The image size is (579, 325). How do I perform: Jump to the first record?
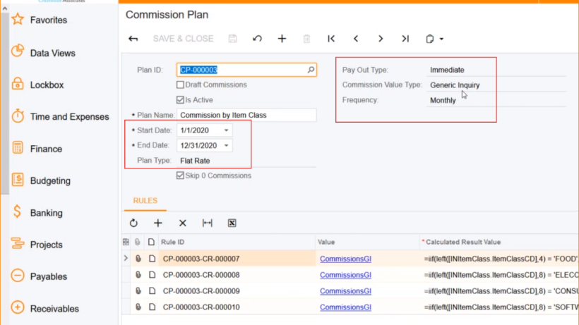(331, 39)
